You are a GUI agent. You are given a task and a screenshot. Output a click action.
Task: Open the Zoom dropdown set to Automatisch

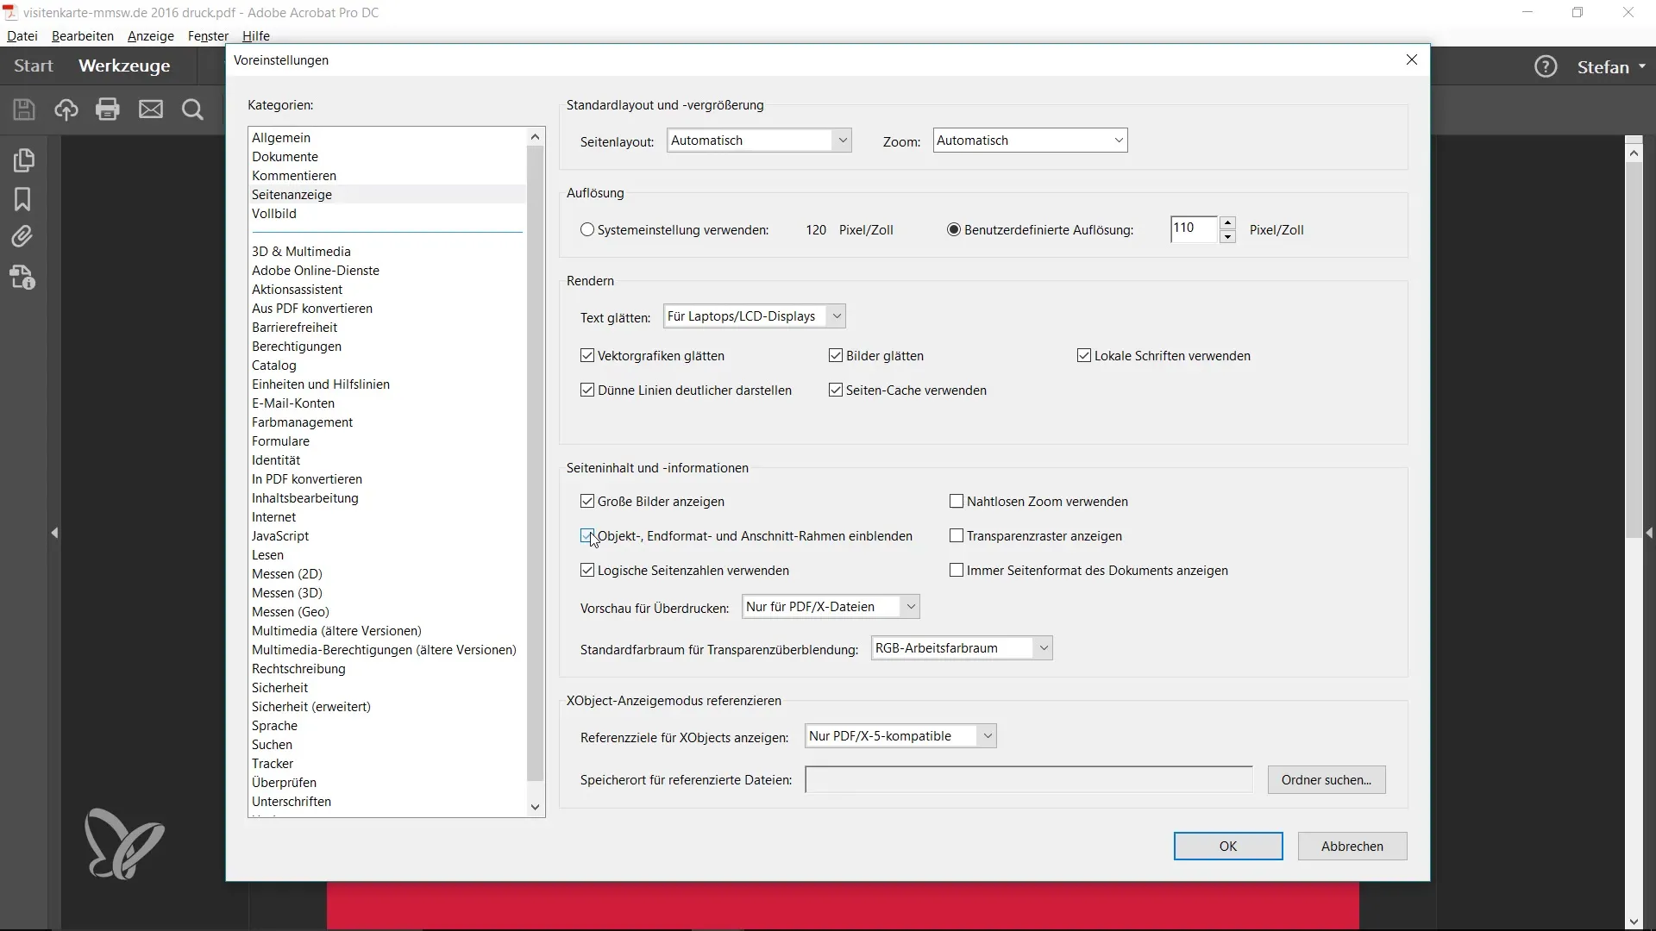1030,141
